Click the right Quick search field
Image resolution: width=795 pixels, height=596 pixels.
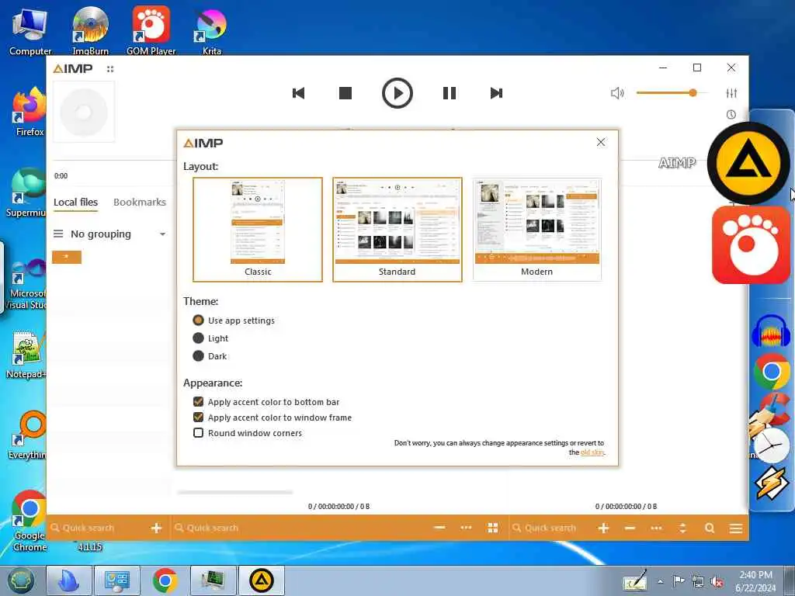550,528
